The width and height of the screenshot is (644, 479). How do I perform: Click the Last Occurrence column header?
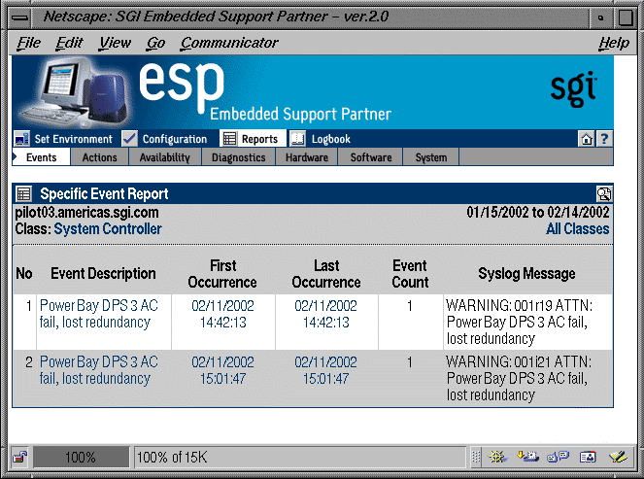tap(326, 274)
